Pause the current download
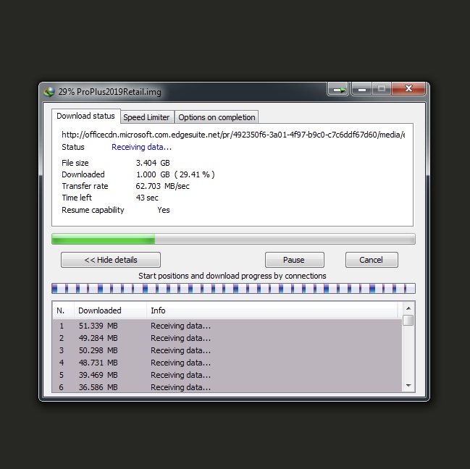This screenshot has height=469, width=470. (294, 260)
